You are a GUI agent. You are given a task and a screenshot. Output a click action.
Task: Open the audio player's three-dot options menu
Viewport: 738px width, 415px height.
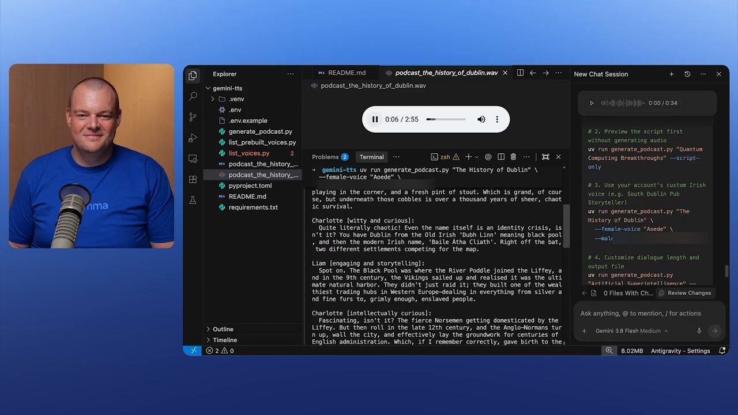pyautogui.click(x=497, y=119)
